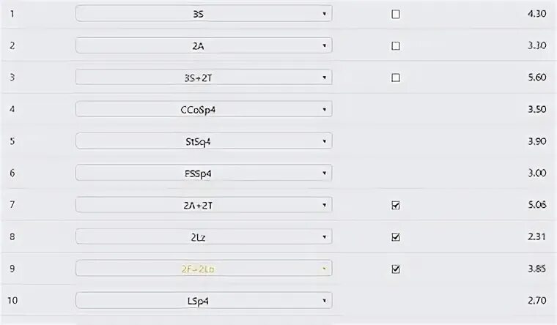Disable the checked box beside 2Lz
The height and width of the screenshot is (325, 557).
click(395, 237)
